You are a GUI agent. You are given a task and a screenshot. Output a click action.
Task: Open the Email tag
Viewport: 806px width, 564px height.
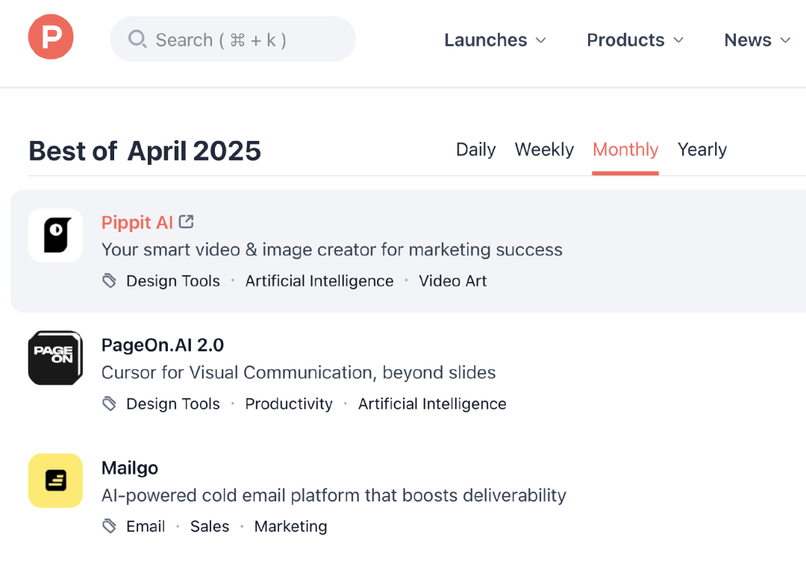pyautogui.click(x=146, y=527)
